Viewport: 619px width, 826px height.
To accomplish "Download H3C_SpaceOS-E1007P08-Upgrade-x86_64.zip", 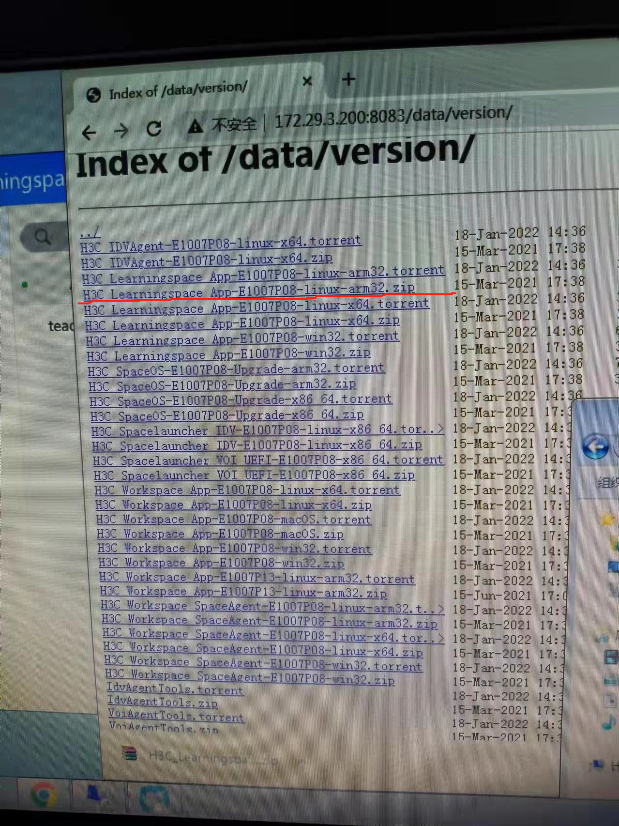I will pos(227,416).
